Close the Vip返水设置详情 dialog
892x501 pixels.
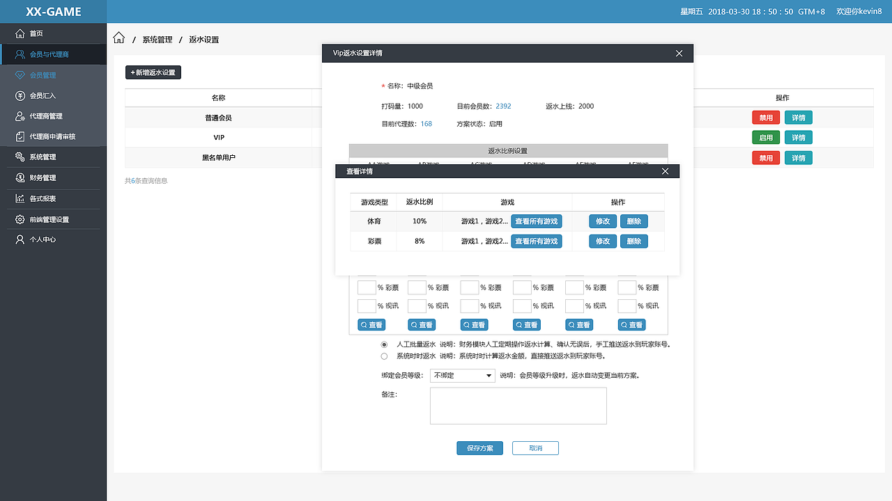679,54
